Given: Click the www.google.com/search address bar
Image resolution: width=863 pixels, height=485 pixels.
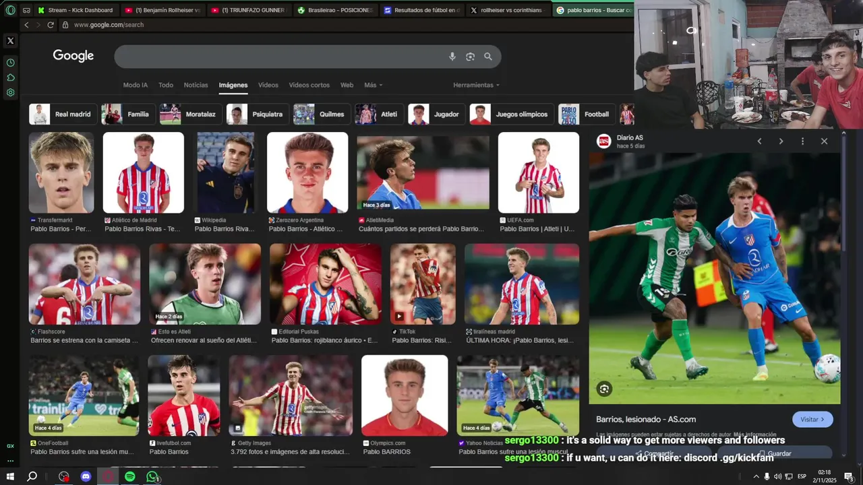Looking at the screenshot, I should [109, 25].
